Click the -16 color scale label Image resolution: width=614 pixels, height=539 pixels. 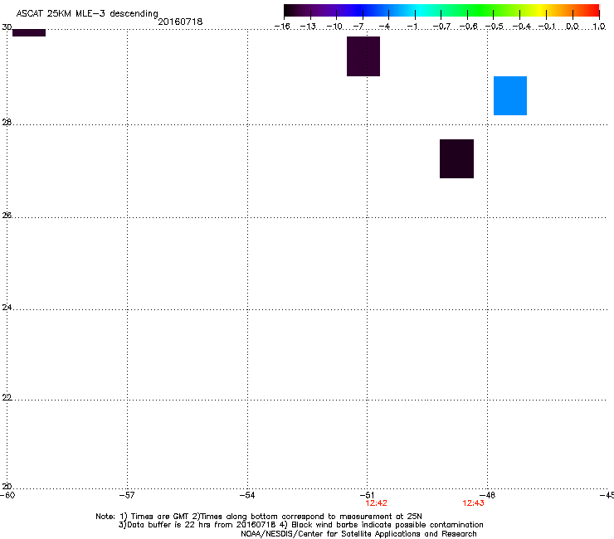282,27
